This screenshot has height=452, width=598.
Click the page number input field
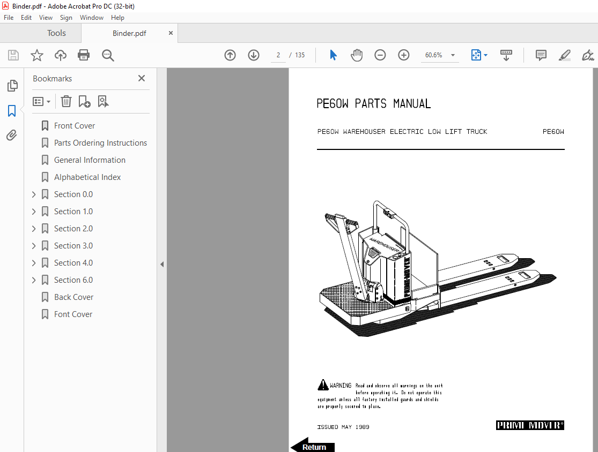pos(278,55)
